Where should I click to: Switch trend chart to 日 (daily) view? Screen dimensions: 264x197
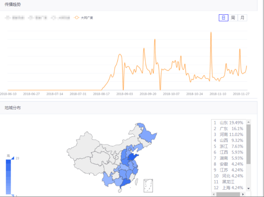223,18
